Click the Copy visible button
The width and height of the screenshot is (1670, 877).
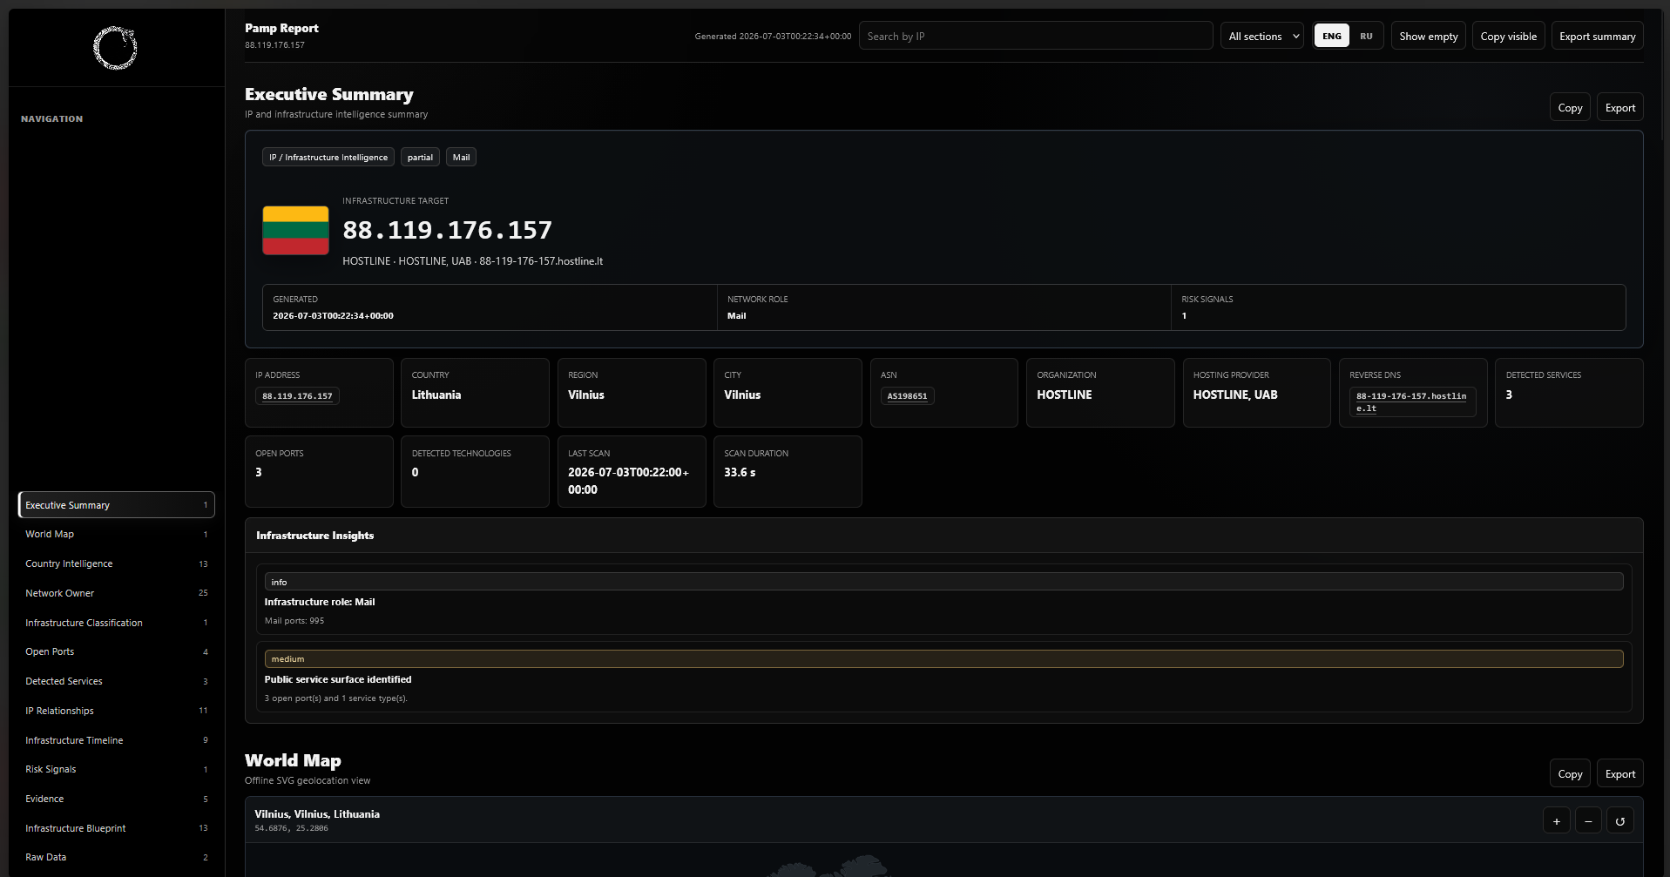pyautogui.click(x=1508, y=36)
